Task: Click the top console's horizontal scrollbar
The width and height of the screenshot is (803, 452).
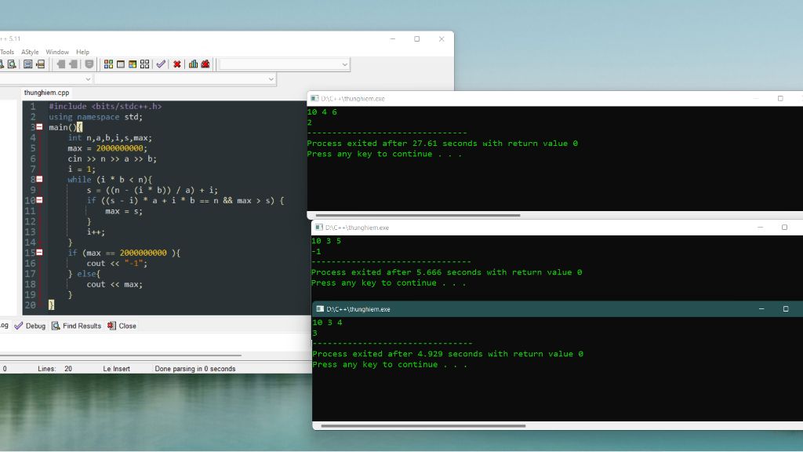Action: tap(417, 215)
